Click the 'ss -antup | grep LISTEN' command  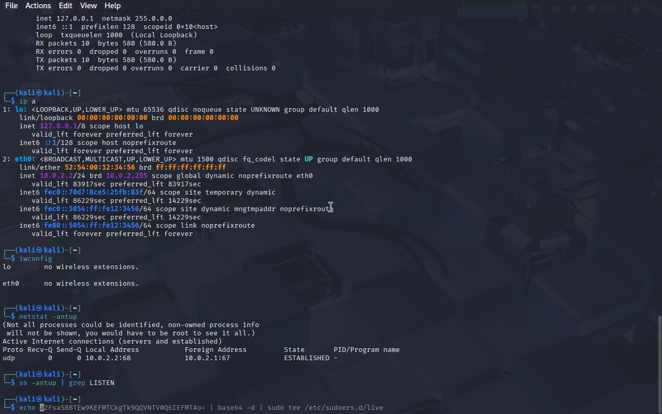coord(67,382)
